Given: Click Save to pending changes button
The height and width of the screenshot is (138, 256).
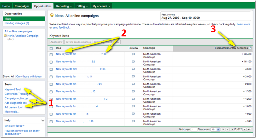Looking at the screenshot, I should [78, 42].
